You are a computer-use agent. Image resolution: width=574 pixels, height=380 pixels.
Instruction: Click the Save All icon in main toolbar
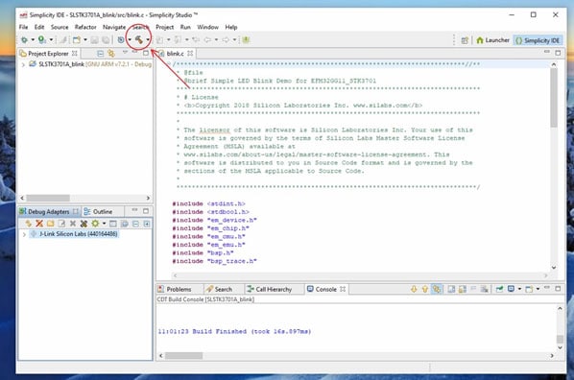coord(106,39)
